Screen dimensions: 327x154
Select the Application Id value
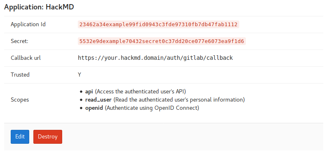click(159, 25)
